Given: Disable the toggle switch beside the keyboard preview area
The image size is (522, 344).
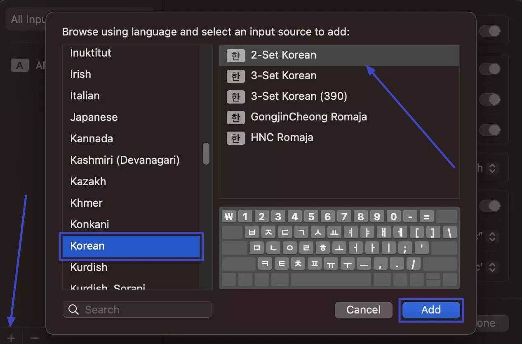Looking at the screenshot, I should click(490, 205).
